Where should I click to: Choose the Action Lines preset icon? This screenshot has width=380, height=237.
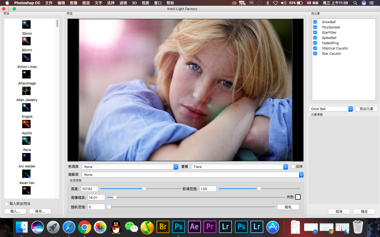(26, 58)
